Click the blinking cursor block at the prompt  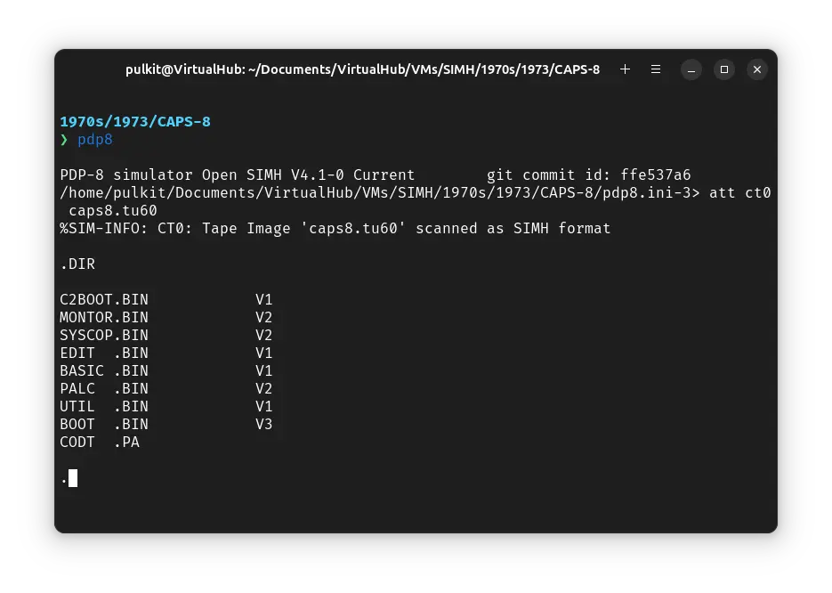73,478
